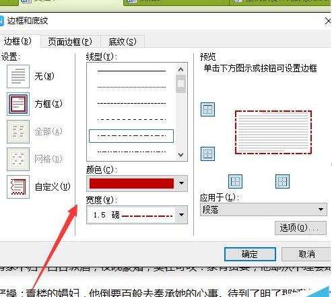Select the highlighted dash-dot line style
The width and height of the screenshot is (332, 297).
coord(131,136)
